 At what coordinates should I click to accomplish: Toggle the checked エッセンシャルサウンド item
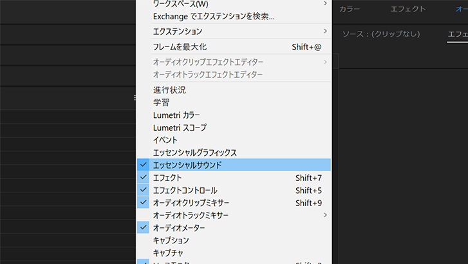(x=234, y=165)
